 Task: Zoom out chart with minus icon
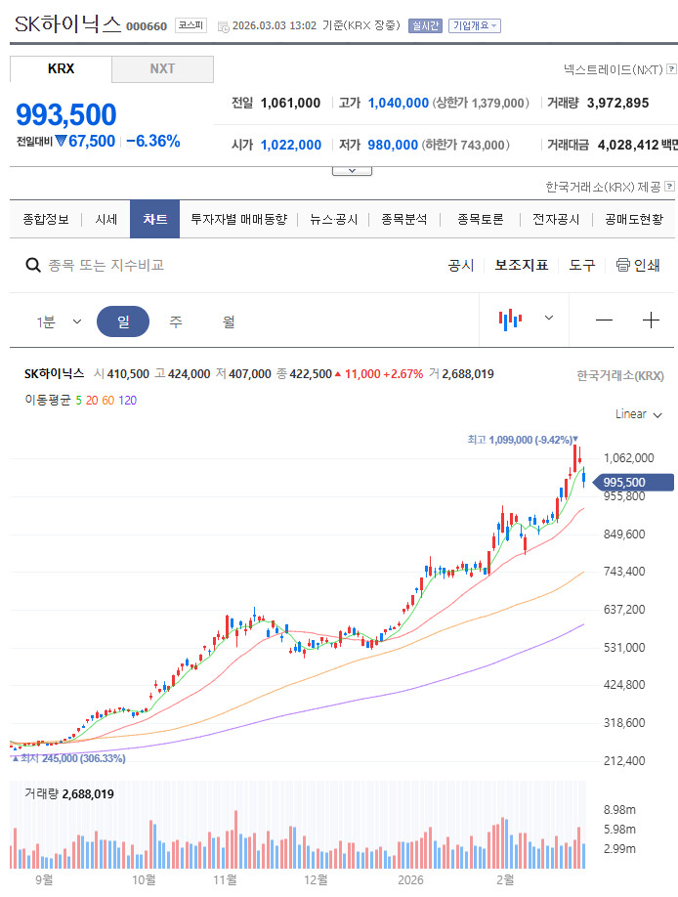click(x=604, y=320)
